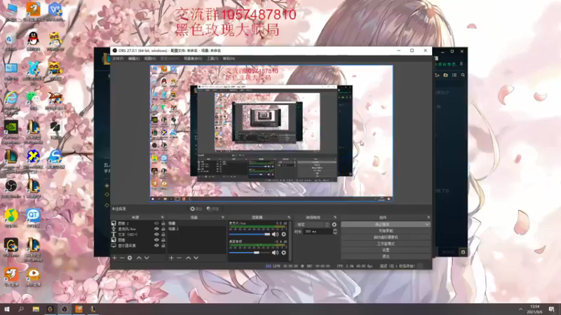Screen dimensions: 561x315
Task: Pop out the audio mixer dock panel
Action: (289, 217)
